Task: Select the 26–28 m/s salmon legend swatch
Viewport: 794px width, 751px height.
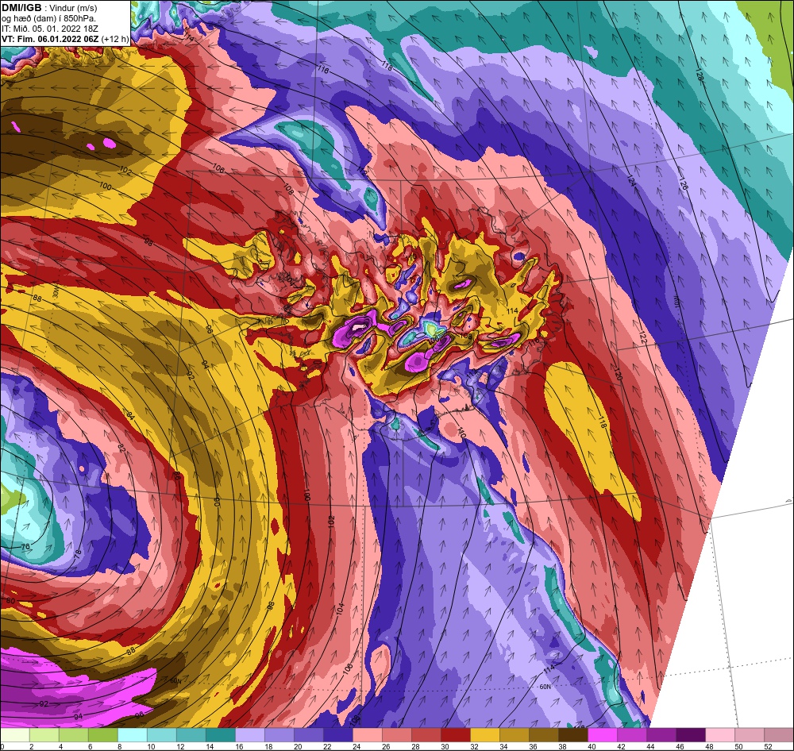Action: point(397,735)
